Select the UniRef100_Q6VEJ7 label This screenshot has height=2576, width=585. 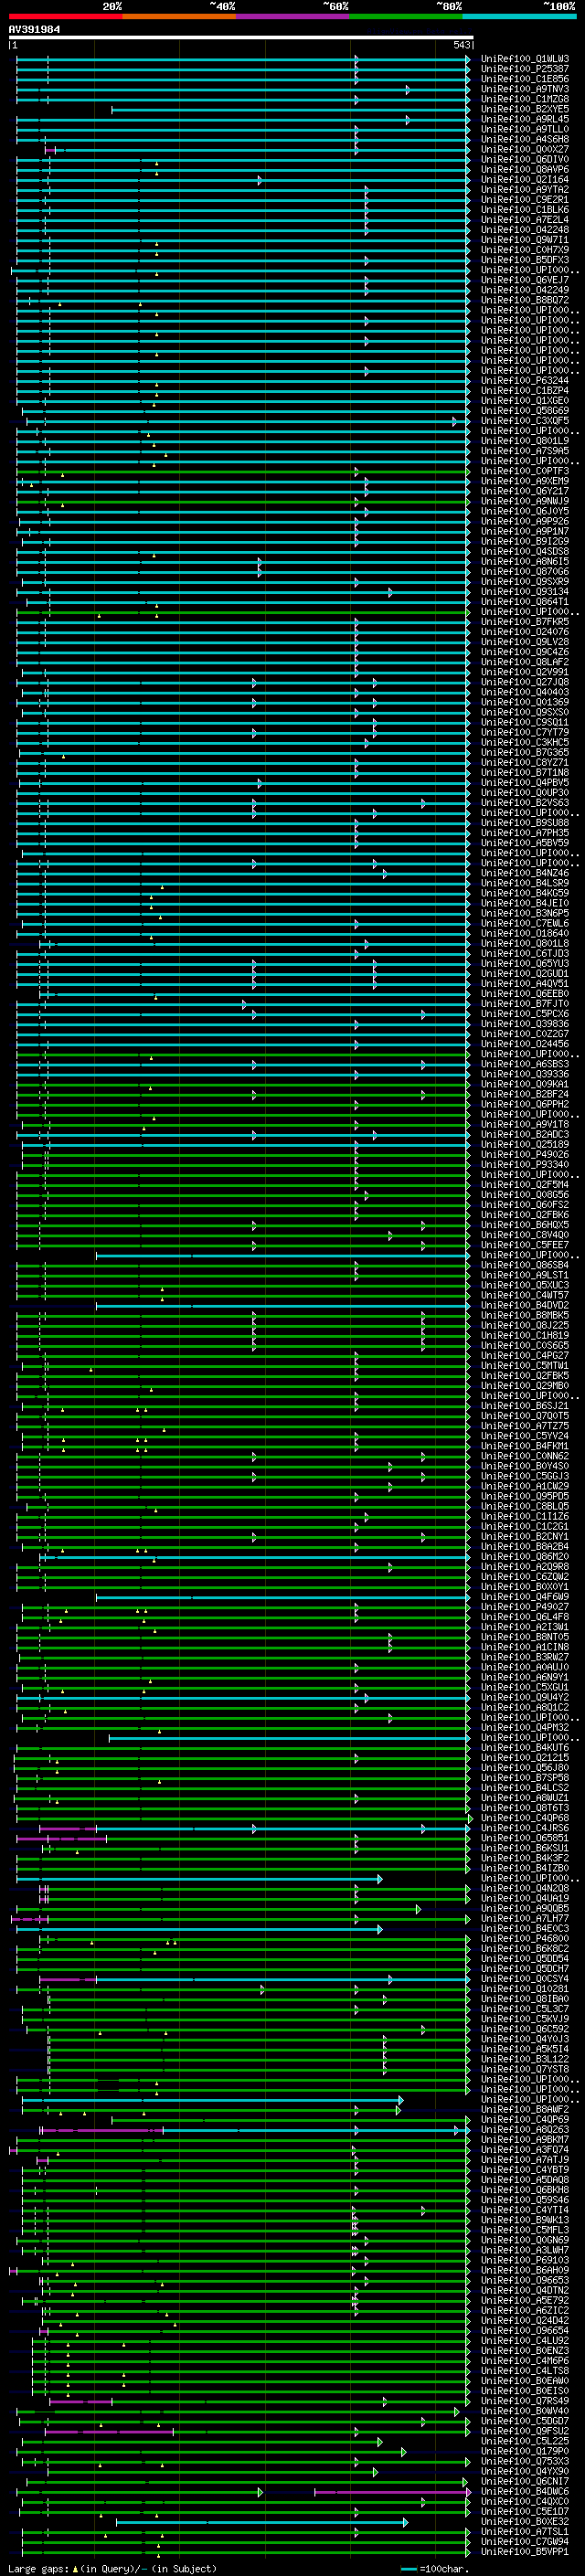click(524, 280)
